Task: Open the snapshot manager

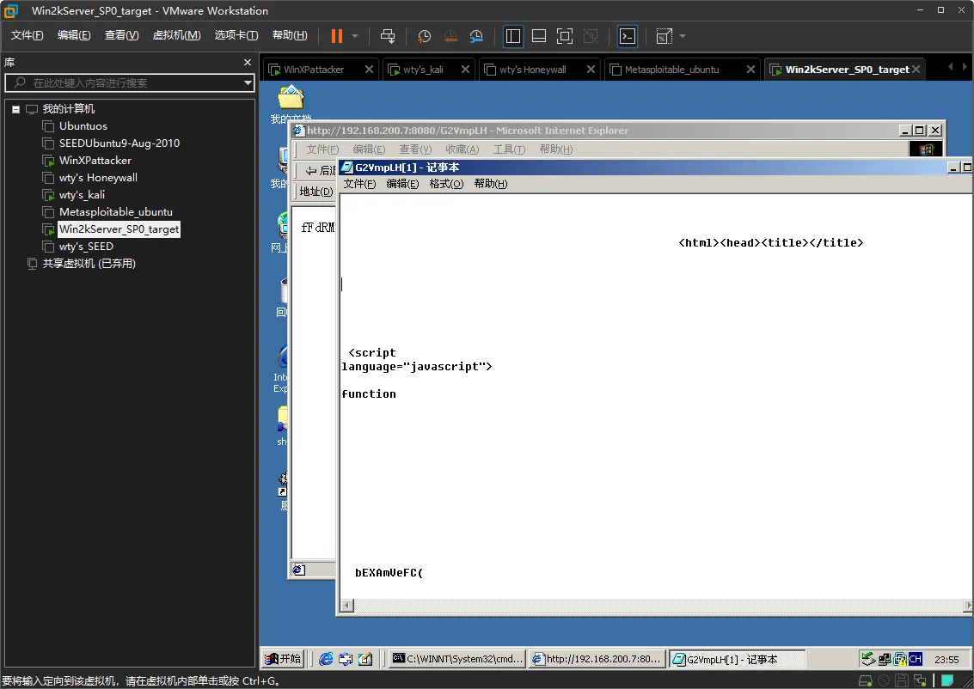Action: tap(476, 36)
